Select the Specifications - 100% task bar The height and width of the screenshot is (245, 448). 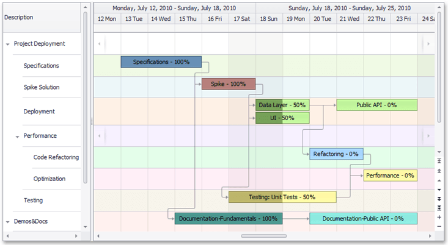coord(161,62)
